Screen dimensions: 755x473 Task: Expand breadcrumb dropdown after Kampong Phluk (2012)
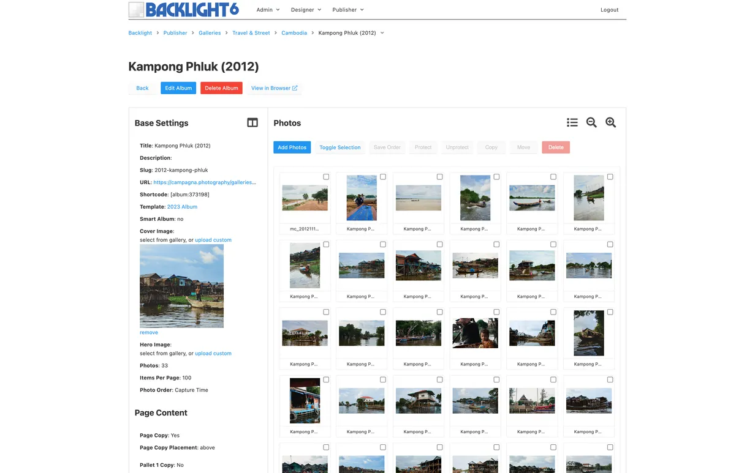(382, 33)
